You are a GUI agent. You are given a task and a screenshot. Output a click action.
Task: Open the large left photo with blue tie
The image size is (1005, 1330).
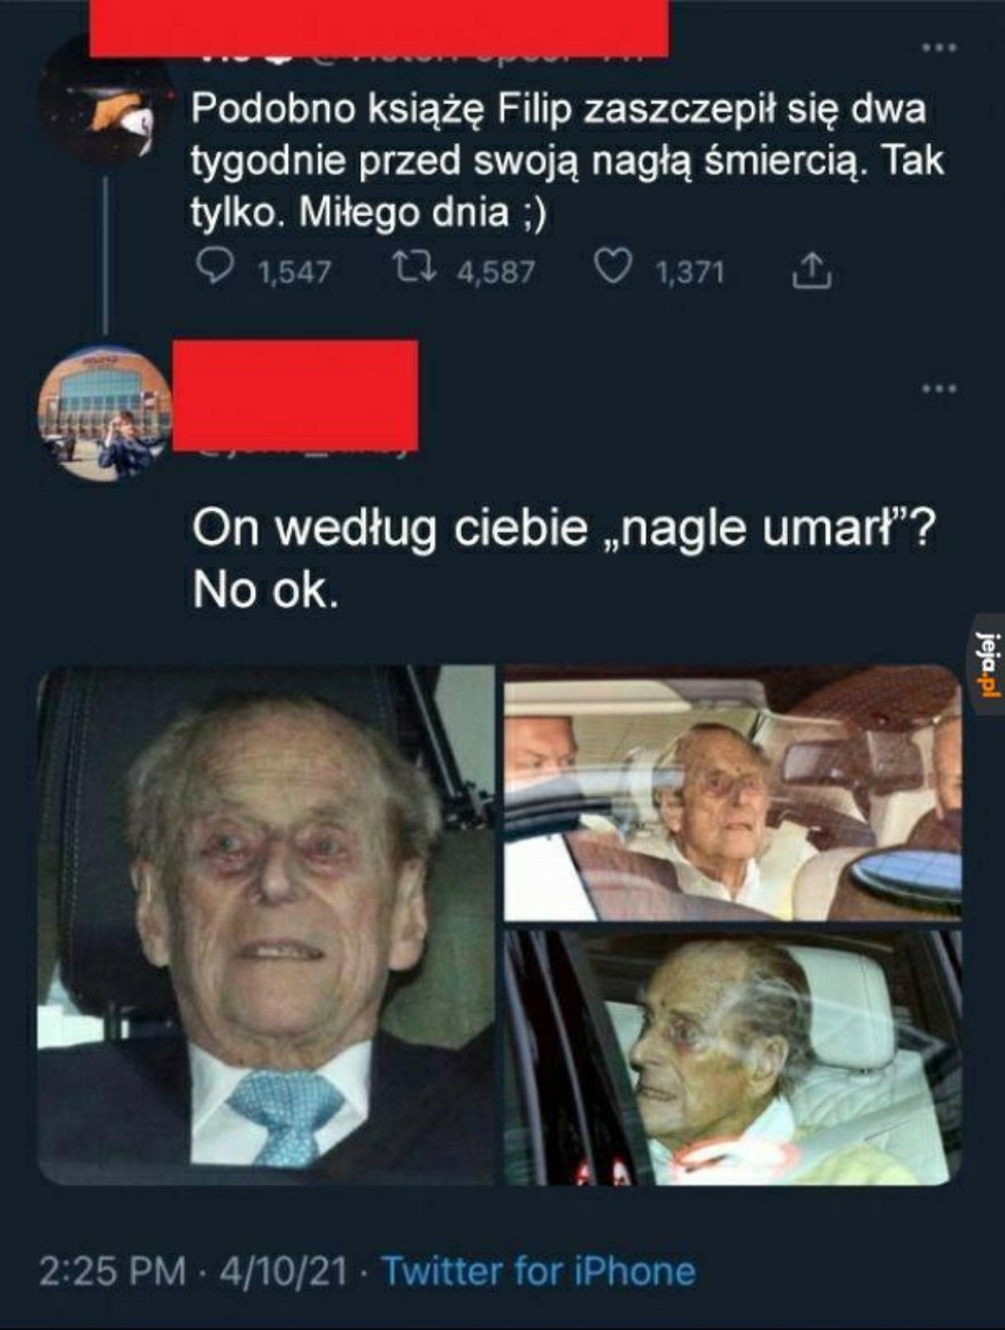(265, 925)
